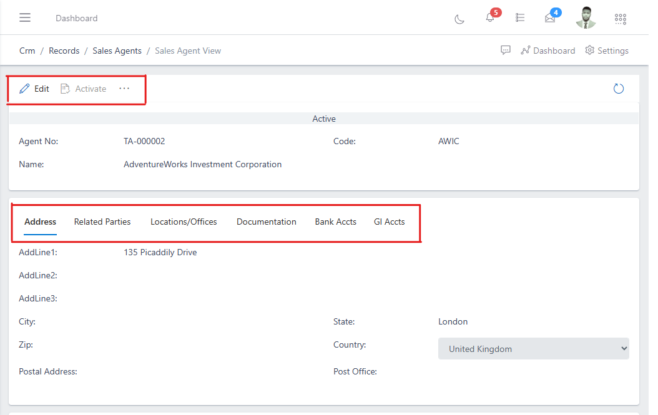Open notifications via the bell icon

(490, 18)
